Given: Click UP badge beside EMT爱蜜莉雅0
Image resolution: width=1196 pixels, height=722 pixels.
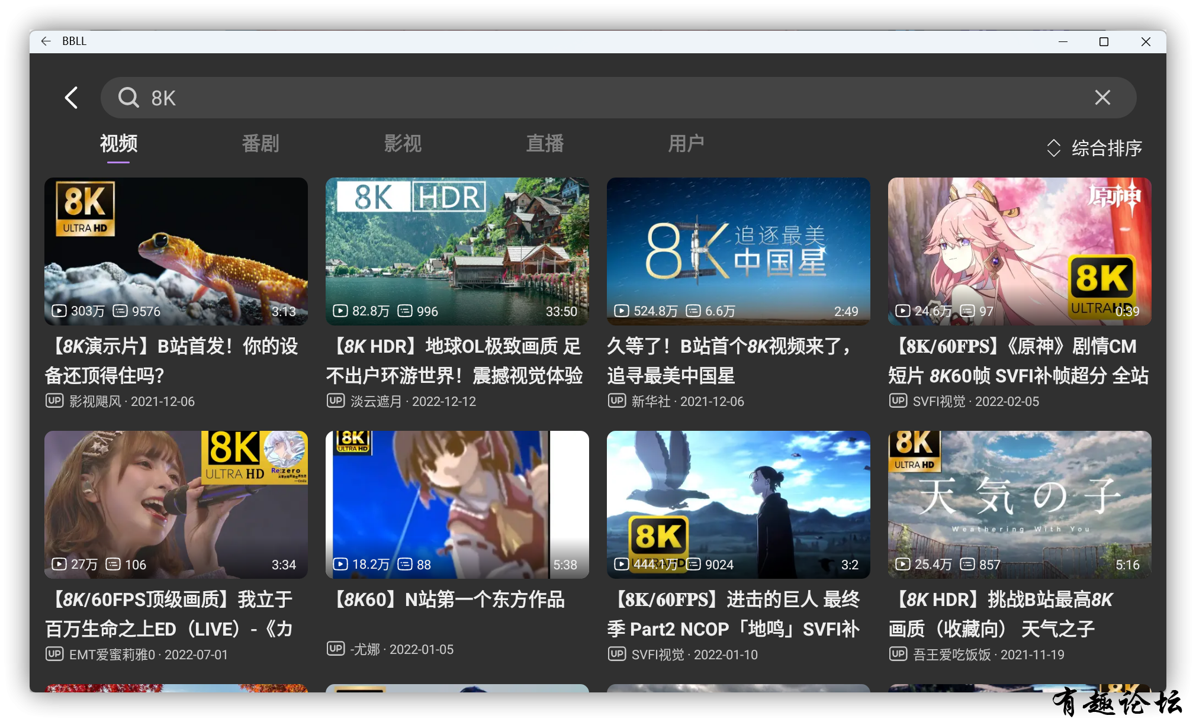Looking at the screenshot, I should point(54,654).
